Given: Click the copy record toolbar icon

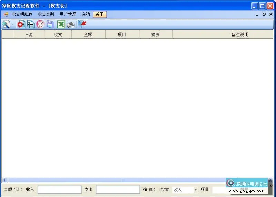Looking at the screenshot, I should (x=31, y=24).
